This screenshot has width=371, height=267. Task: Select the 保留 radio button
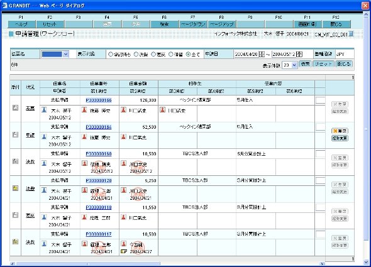tap(171, 54)
